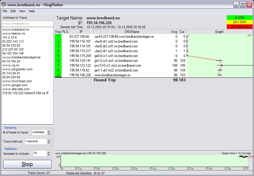
Task: Click the DNSName column header
Action: [x=132, y=32]
